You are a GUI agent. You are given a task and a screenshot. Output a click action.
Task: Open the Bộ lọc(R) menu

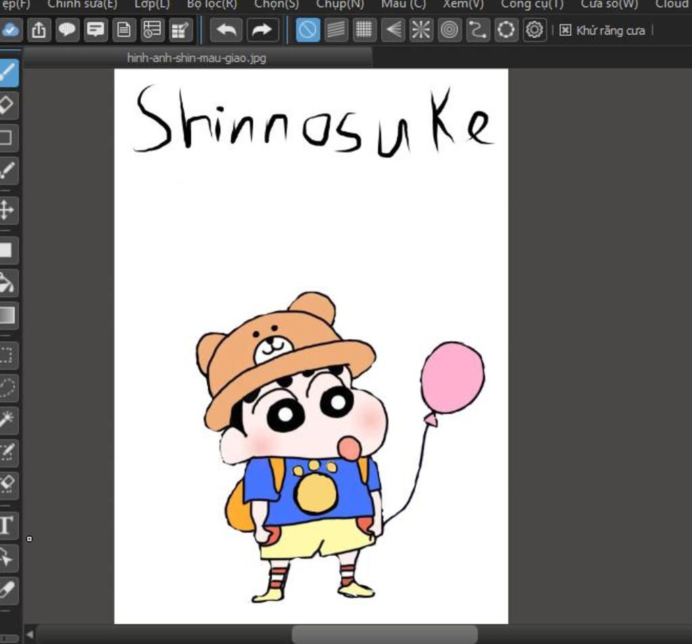[212, 5]
